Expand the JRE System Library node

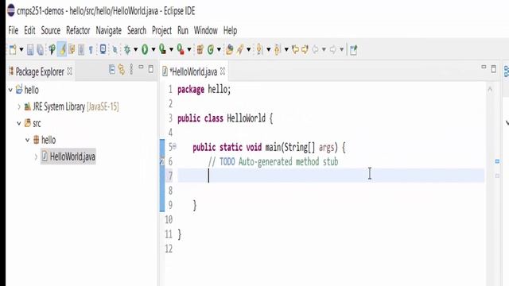[19, 106]
